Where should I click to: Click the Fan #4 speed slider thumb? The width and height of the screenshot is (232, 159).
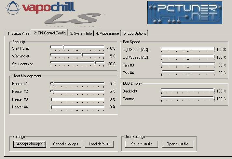(162, 72)
